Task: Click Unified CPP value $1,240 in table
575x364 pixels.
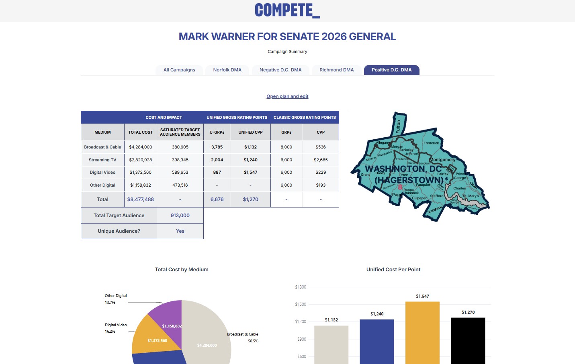Action: click(250, 160)
